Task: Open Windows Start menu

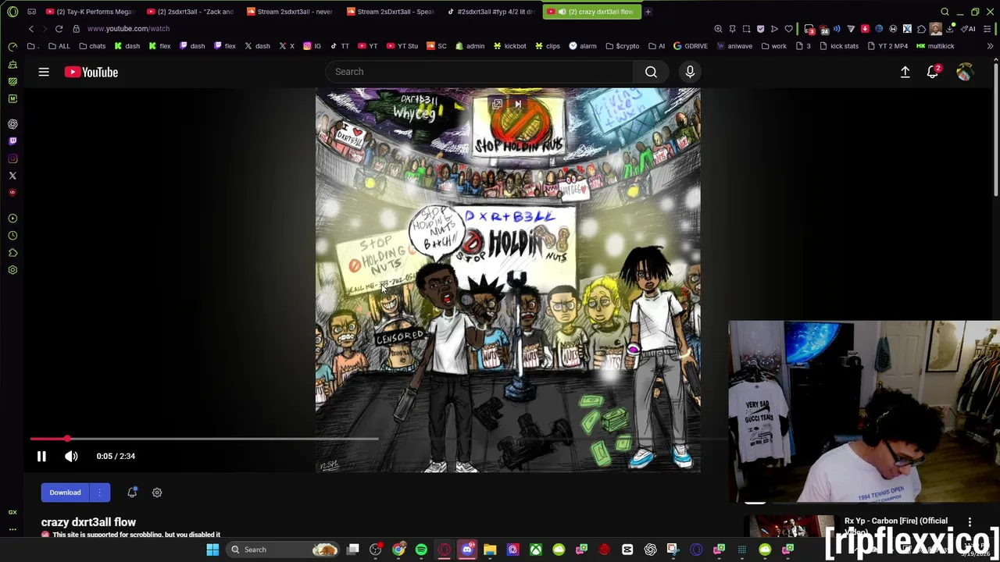Action: (212, 550)
